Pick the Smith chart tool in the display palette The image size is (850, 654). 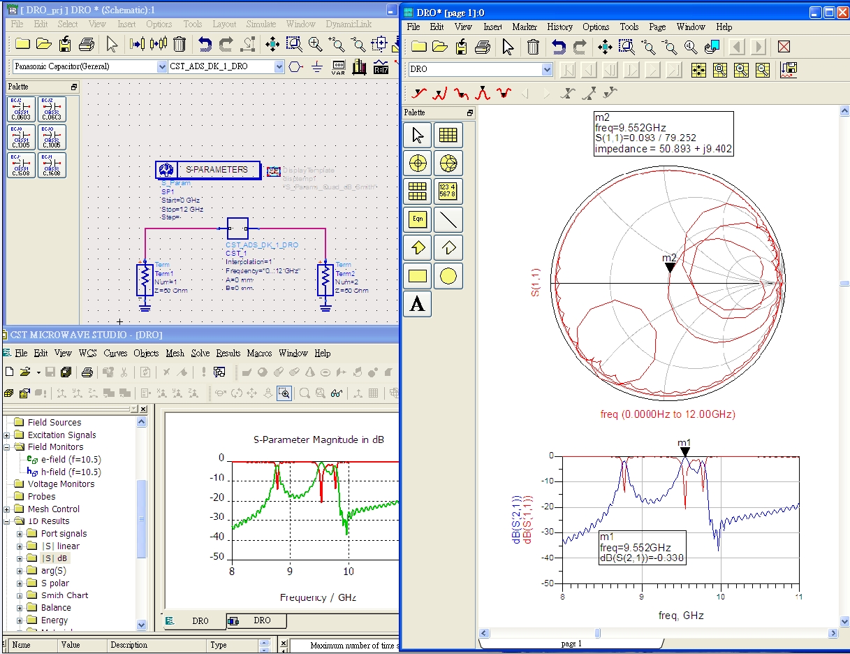coord(448,163)
